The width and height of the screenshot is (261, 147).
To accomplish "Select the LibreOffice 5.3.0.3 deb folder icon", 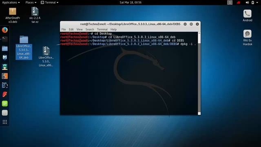I will tap(24, 48).
